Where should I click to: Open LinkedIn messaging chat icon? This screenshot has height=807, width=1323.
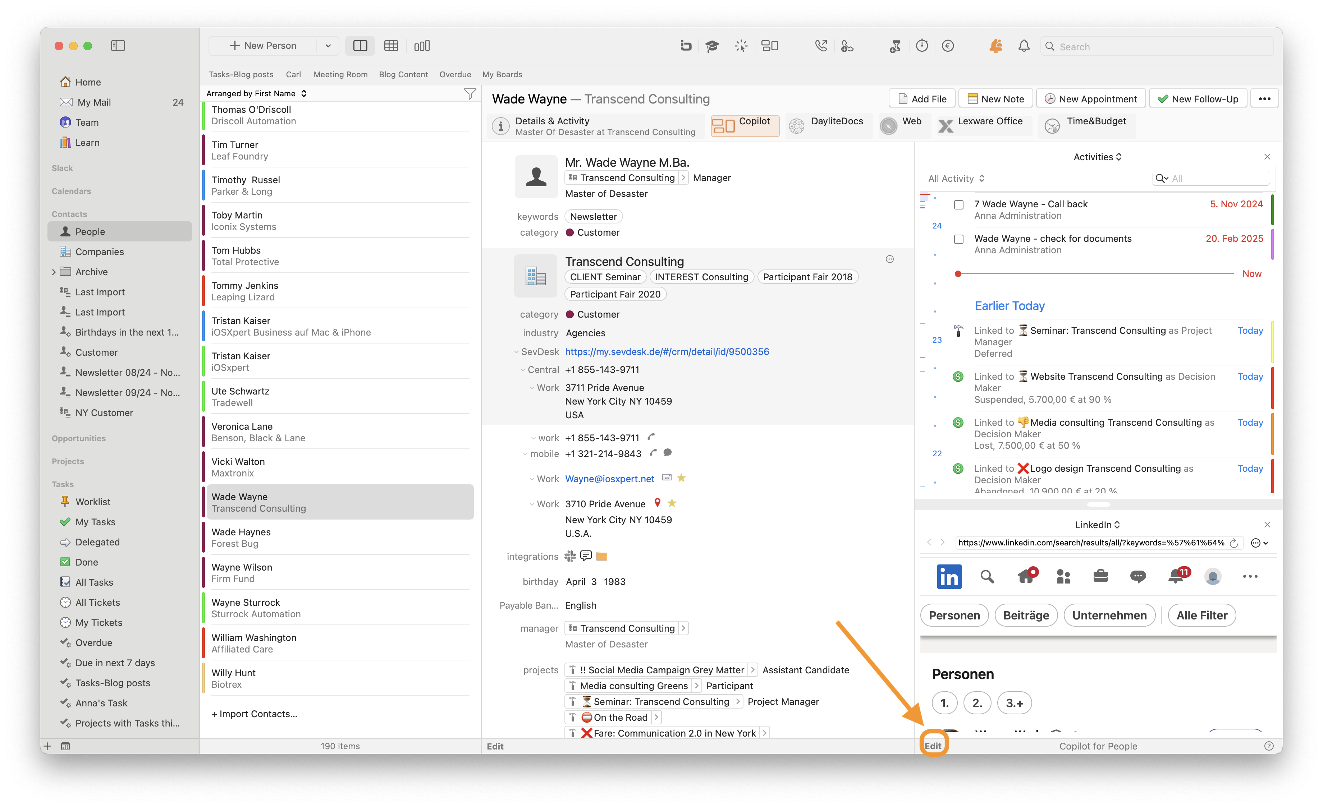point(1138,576)
